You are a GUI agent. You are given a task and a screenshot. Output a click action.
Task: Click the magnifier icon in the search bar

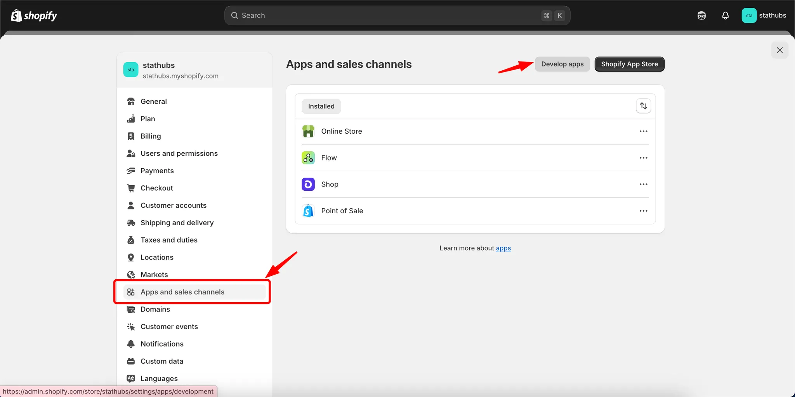click(x=234, y=16)
